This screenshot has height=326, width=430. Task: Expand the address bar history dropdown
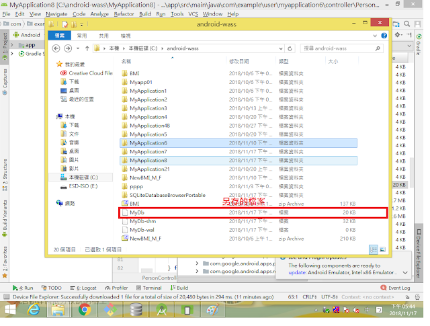(x=281, y=48)
